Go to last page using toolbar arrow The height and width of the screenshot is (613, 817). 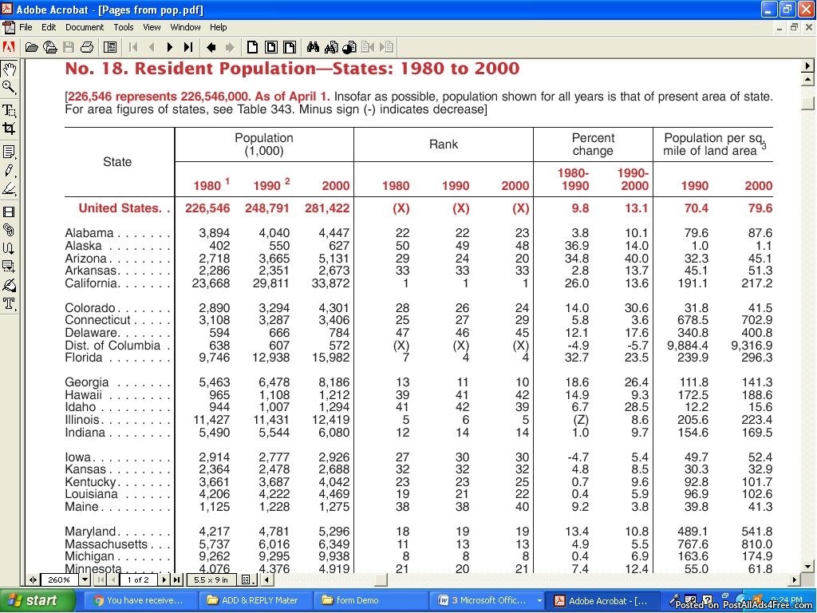click(188, 47)
